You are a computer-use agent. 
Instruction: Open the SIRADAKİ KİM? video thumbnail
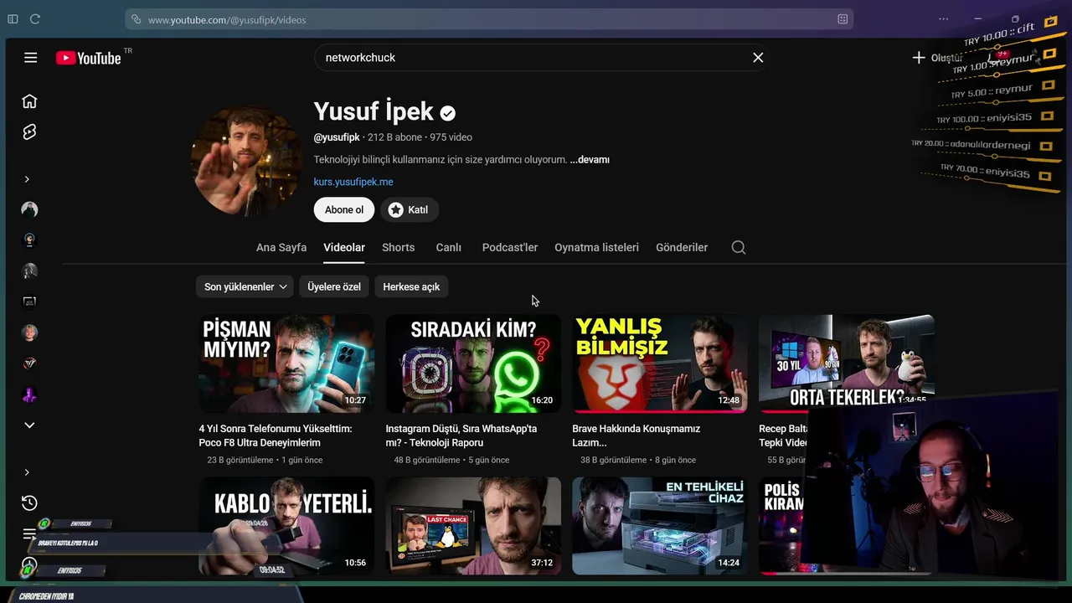click(x=473, y=363)
